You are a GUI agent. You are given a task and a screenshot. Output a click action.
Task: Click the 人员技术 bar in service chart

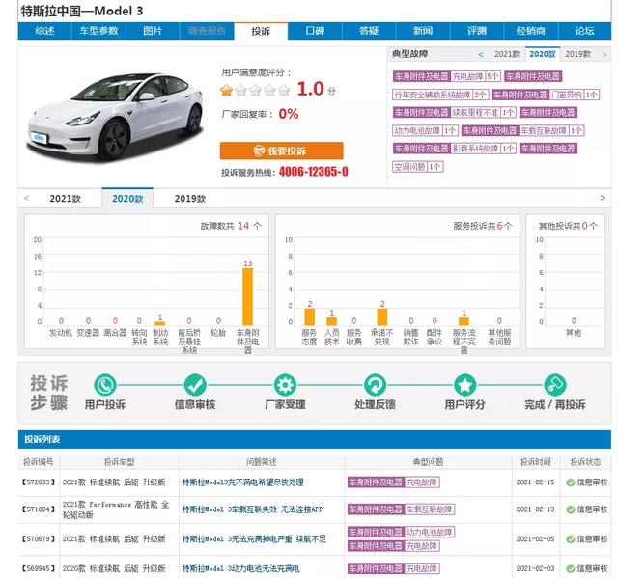coord(332,321)
